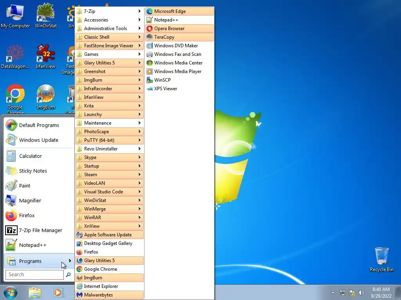Viewport: 401px width, 300px height.
Task: Expand the 7-Zip program folder
Action: 110,11
